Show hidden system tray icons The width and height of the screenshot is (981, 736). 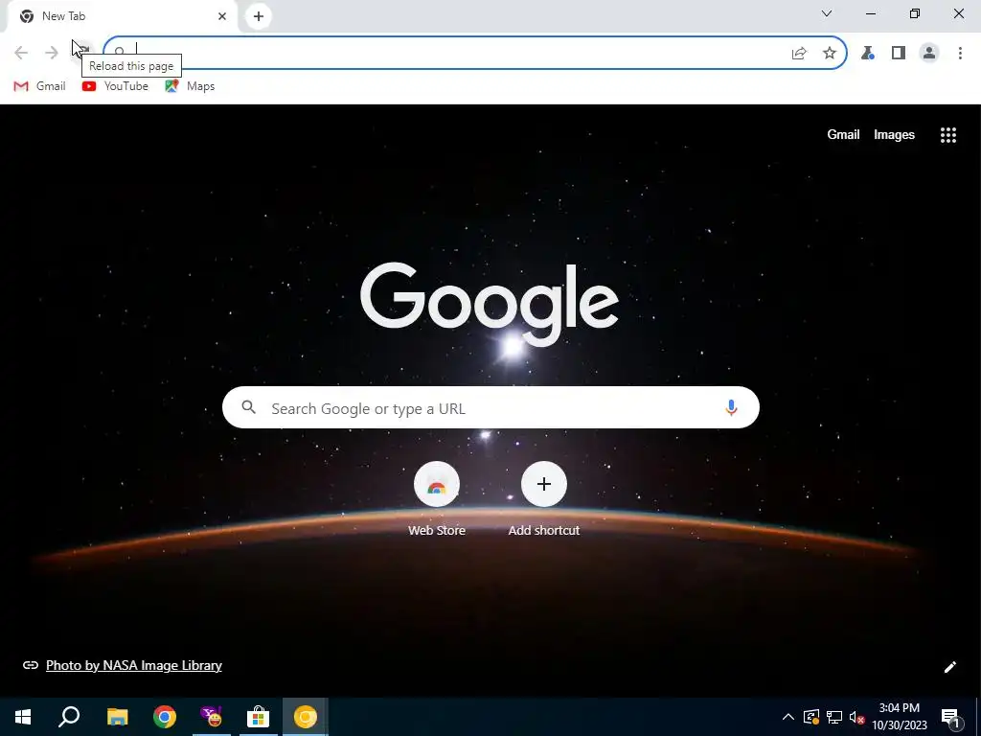(x=788, y=717)
